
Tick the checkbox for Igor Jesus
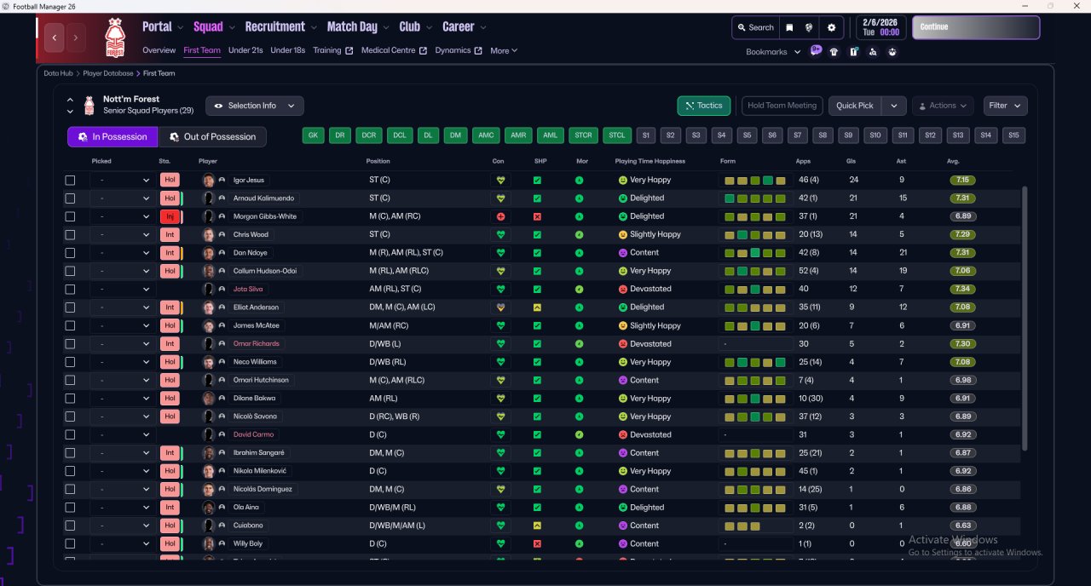[70, 181]
